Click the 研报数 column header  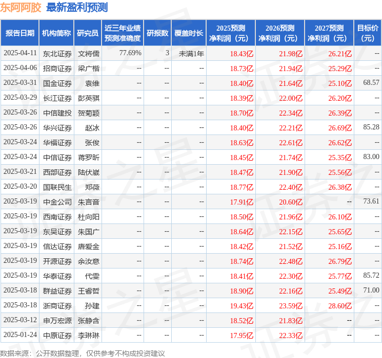pos(157,33)
